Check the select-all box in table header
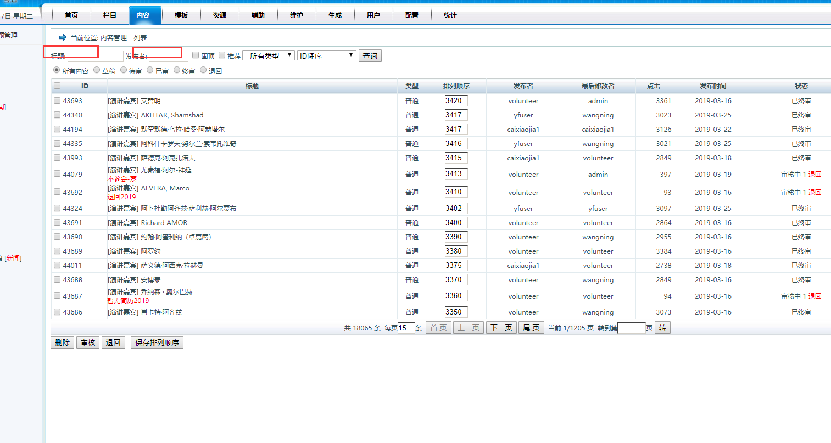Screen dimensions: 831x443 pyautogui.click(x=57, y=86)
